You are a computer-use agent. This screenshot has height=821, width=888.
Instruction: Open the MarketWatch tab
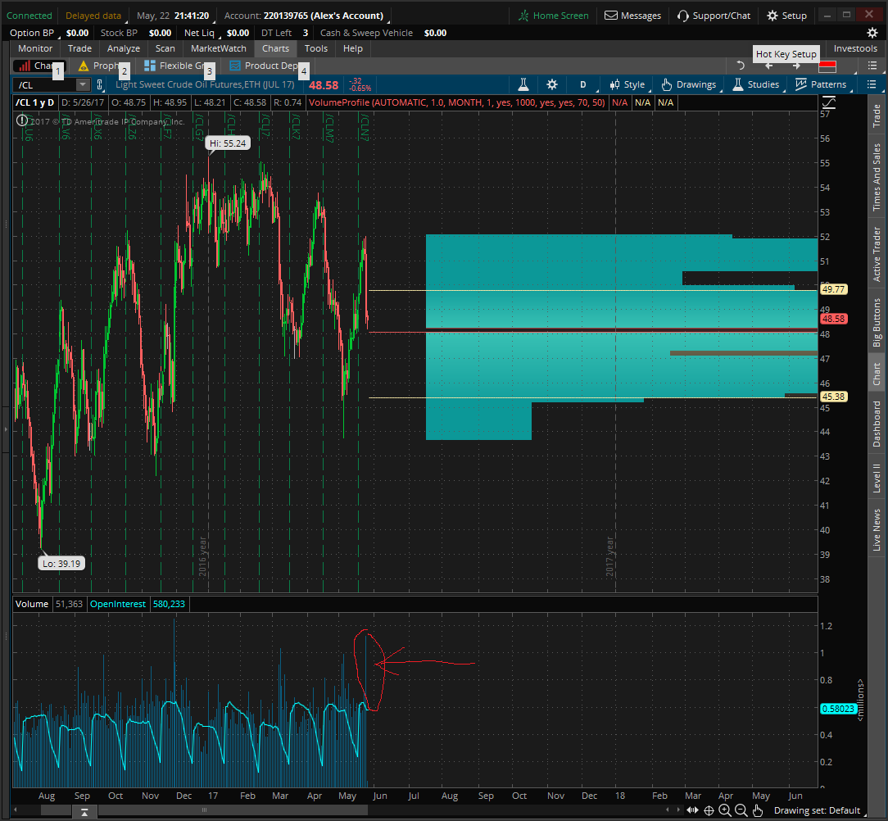click(219, 48)
